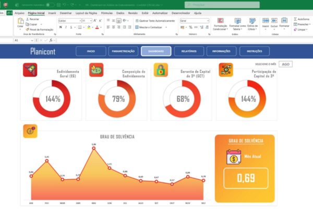Viewport: 313px width, 209px height.
Task: Align text to bottom
Action: click(x=118, y=20)
